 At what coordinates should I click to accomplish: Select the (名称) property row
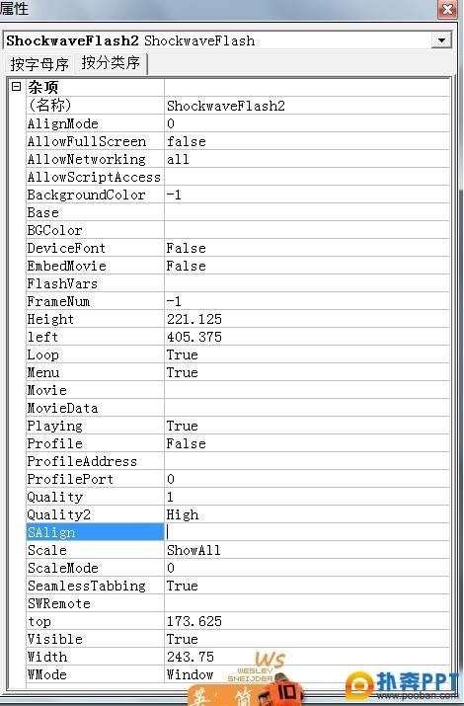[x=95, y=106]
